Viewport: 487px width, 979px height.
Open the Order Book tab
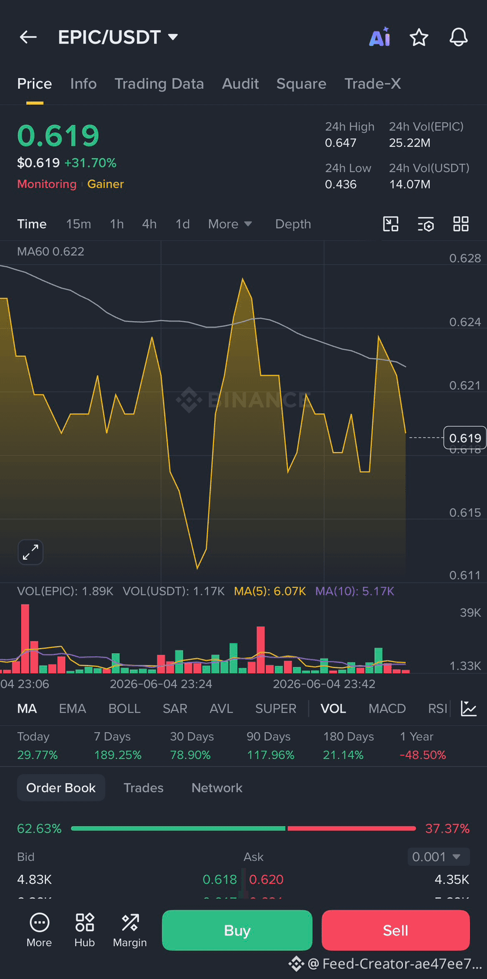pyautogui.click(x=61, y=788)
